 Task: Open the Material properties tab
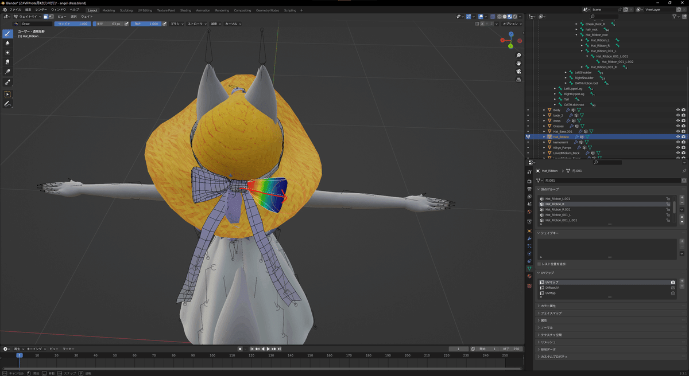[529, 276]
